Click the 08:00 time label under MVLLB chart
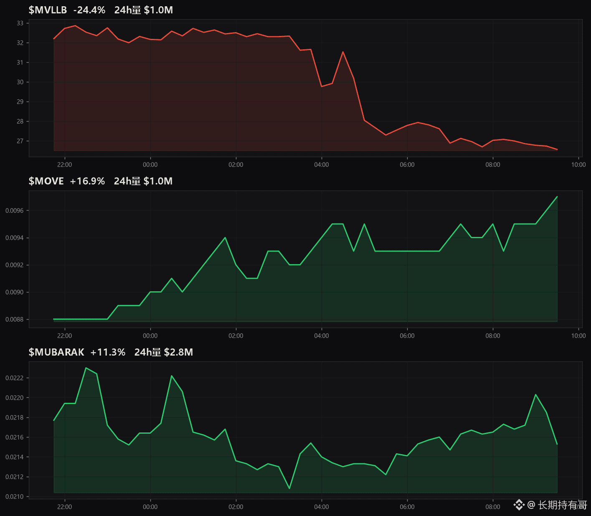The height and width of the screenshot is (516, 591). (x=493, y=165)
